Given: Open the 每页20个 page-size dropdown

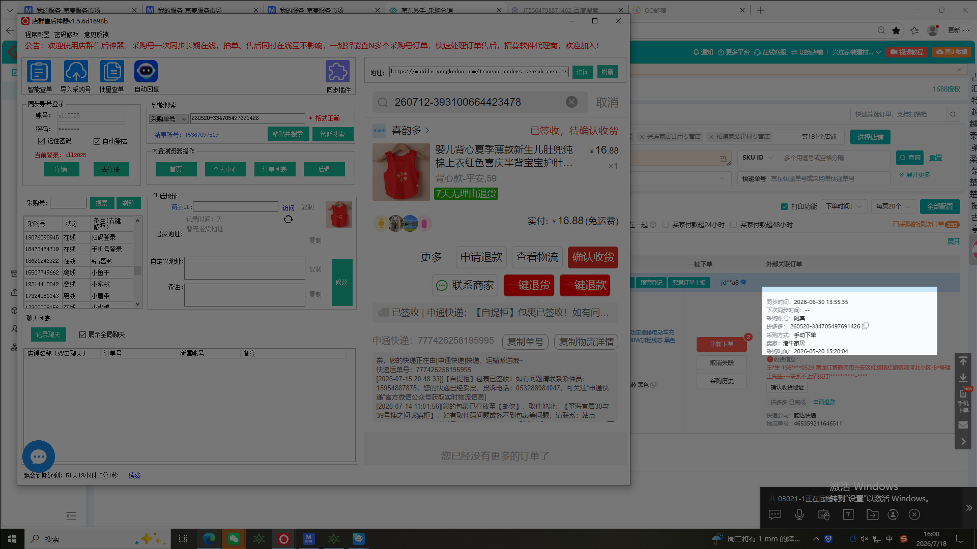Looking at the screenshot, I should 894,206.
